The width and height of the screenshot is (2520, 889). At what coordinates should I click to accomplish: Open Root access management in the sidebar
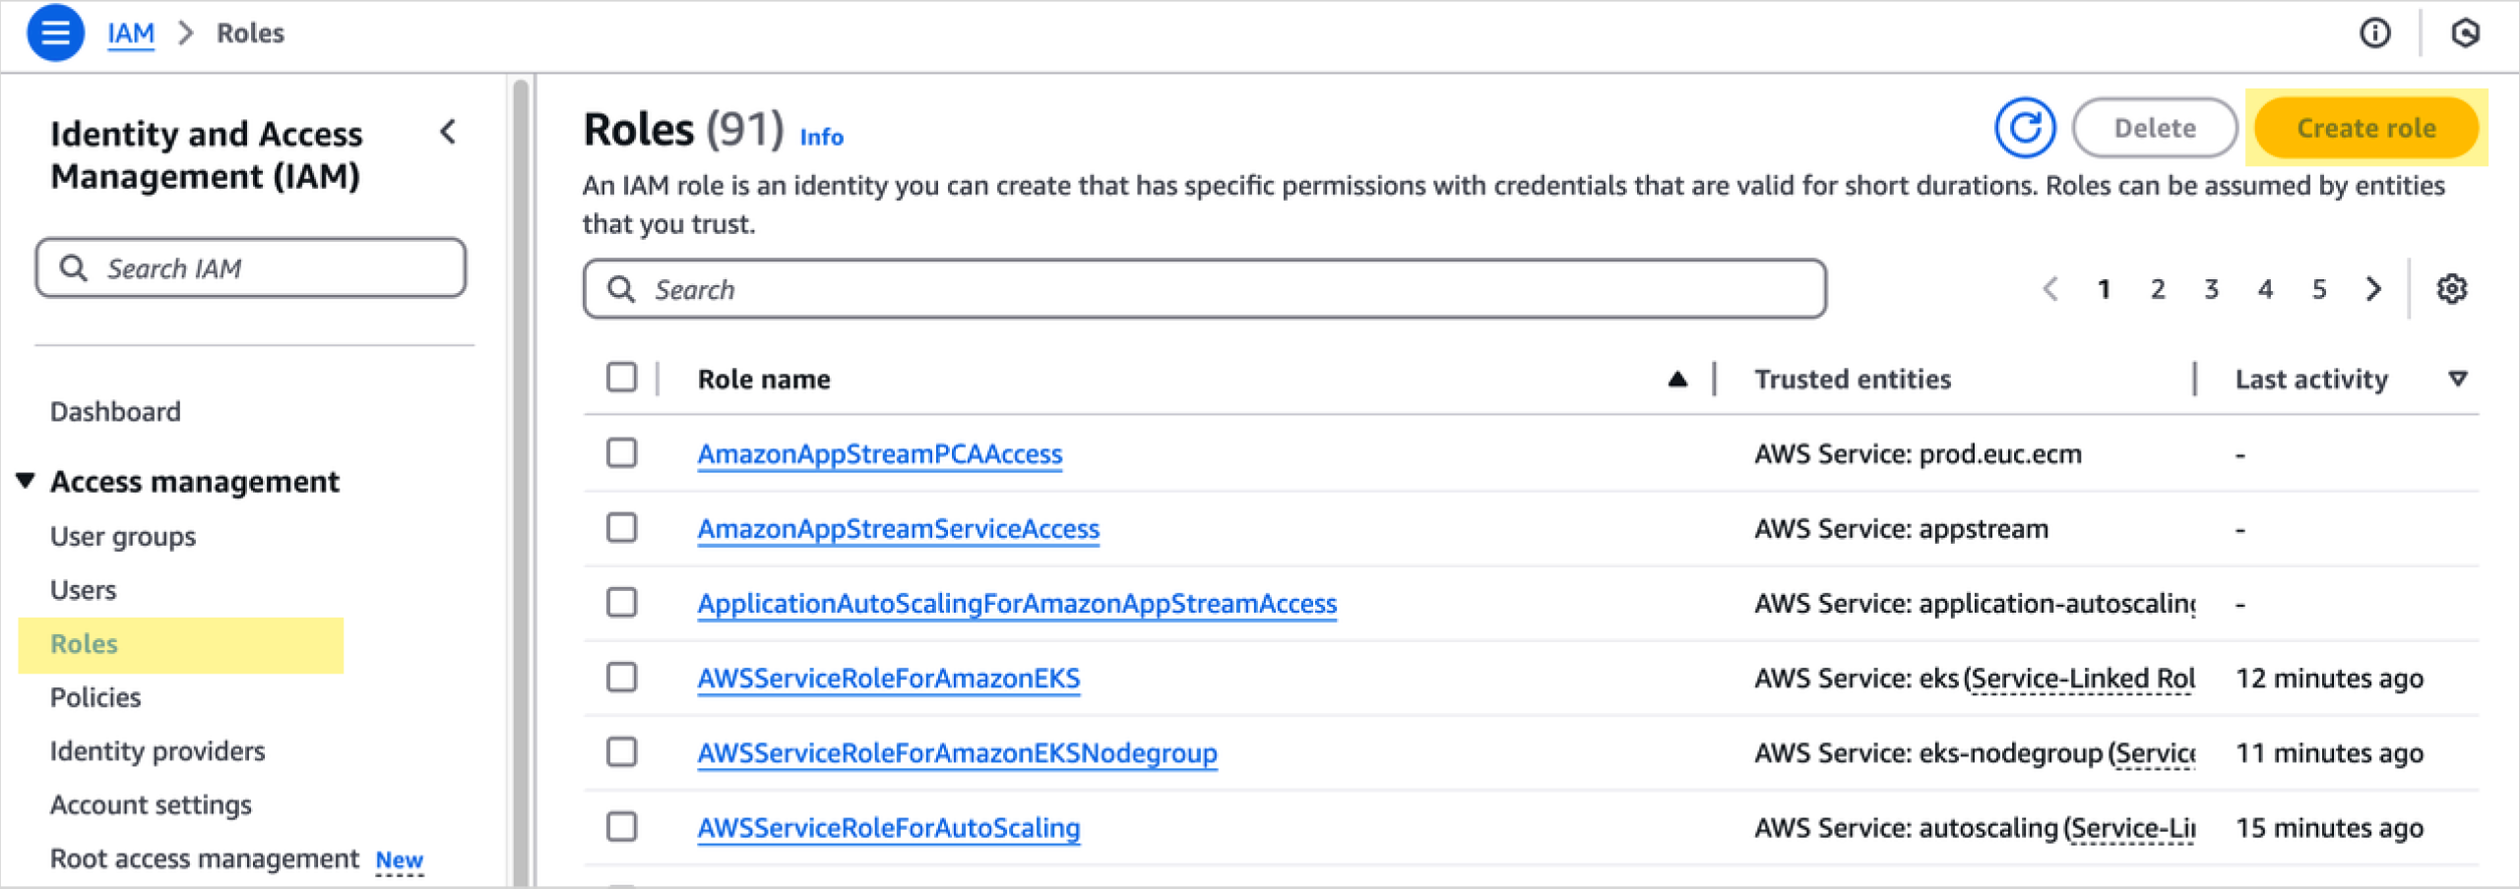point(205,859)
